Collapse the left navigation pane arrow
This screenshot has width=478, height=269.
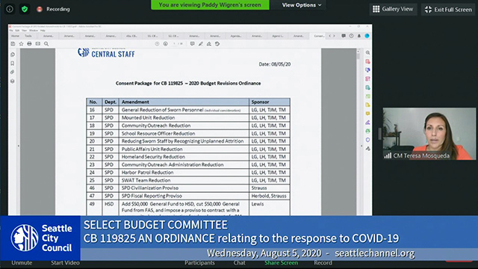pyautogui.click(x=18, y=146)
